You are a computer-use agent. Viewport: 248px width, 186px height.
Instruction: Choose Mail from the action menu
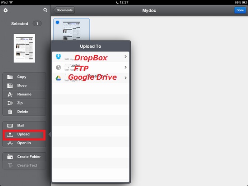coord(24,126)
